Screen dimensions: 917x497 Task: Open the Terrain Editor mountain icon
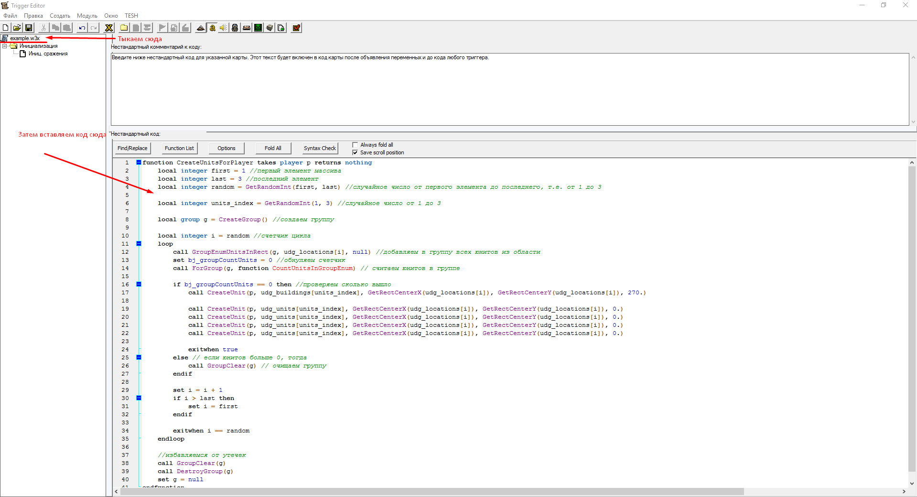tap(201, 28)
